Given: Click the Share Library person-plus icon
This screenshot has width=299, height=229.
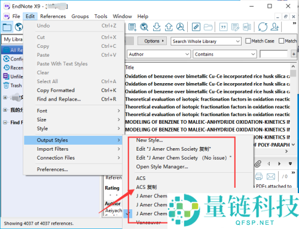Looking at the screenshot, I should 274,27.
